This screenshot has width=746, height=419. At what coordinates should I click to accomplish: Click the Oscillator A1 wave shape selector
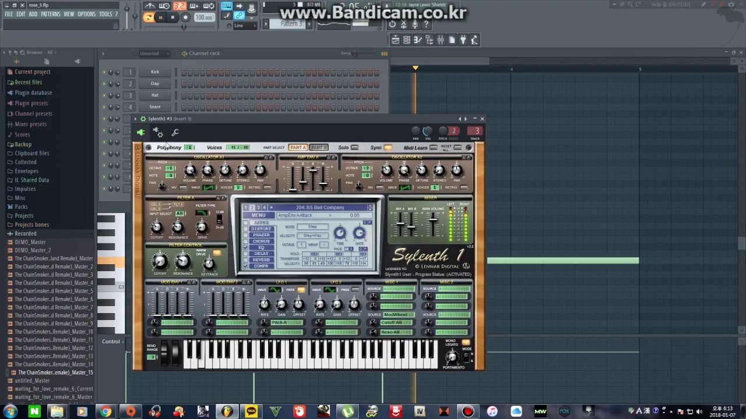click(x=208, y=187)
